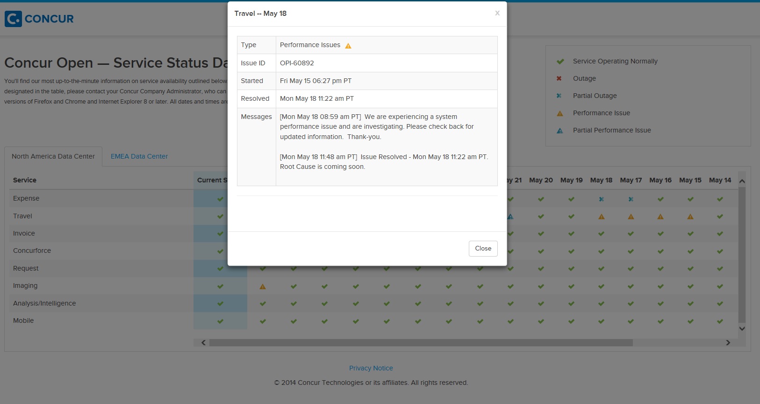Click Travel current status checkmark
760x404 pixels.
220,216
